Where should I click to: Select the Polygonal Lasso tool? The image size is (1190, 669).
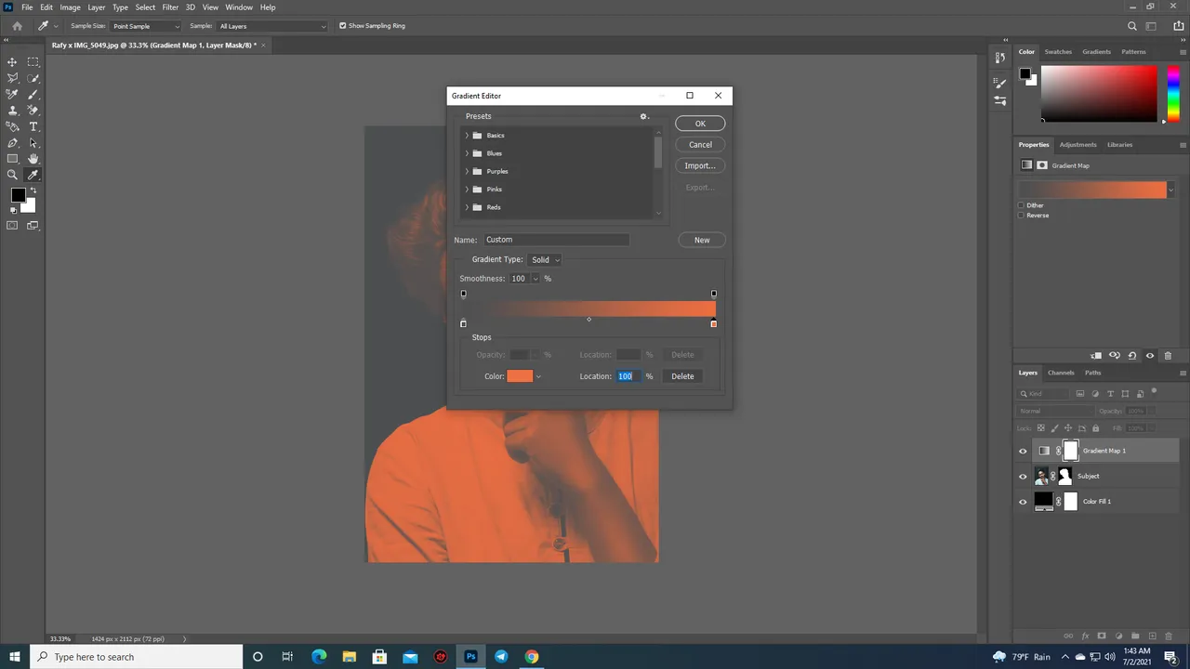12,78
